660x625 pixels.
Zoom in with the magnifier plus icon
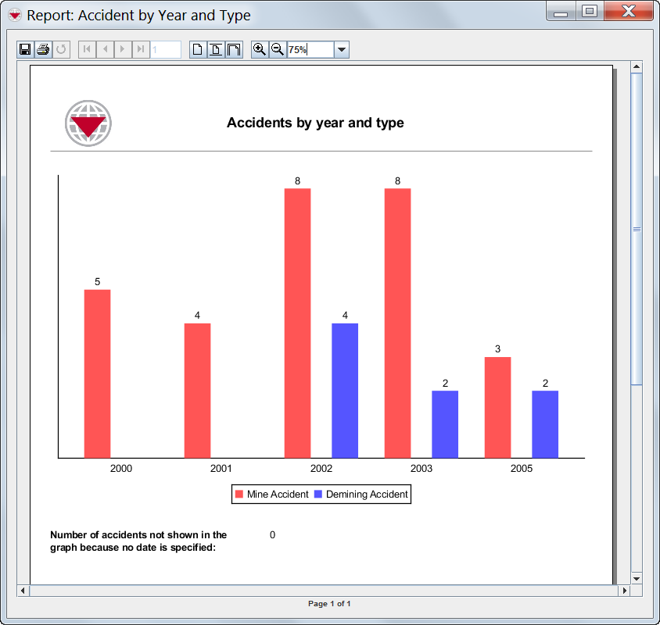(260, 50)
